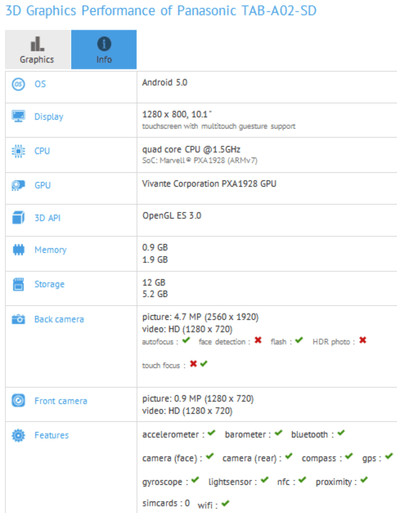The width and height of the screenshot is (397, 513).
Task: Click the lightsensor check mark
Action: click(x=264, y=480)
